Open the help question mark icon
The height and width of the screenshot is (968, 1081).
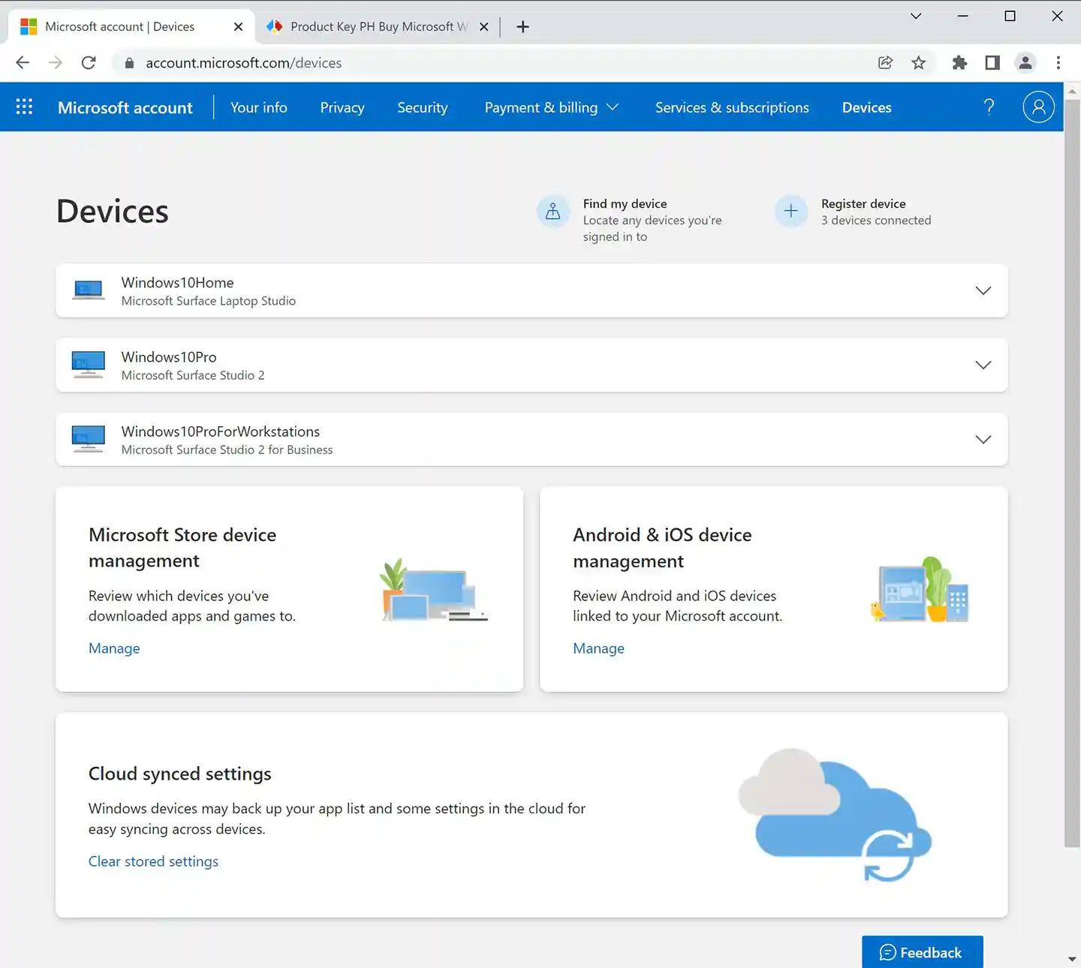point(989,107)
